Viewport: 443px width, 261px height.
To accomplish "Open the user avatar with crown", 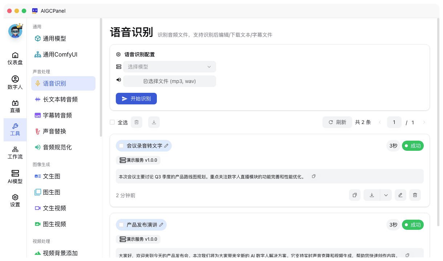I will (15, 31).
